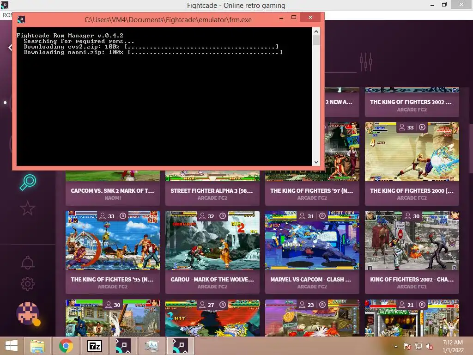Open network icon in system tray
Viewport: 473px width, 355px height.
coord(418,346)
